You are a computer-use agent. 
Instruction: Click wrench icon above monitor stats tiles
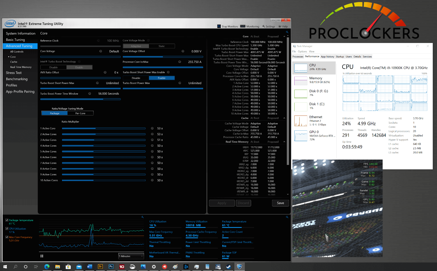[287, 217]
